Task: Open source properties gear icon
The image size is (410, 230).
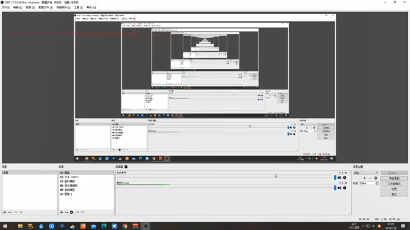Action: (x=71, y=212)
